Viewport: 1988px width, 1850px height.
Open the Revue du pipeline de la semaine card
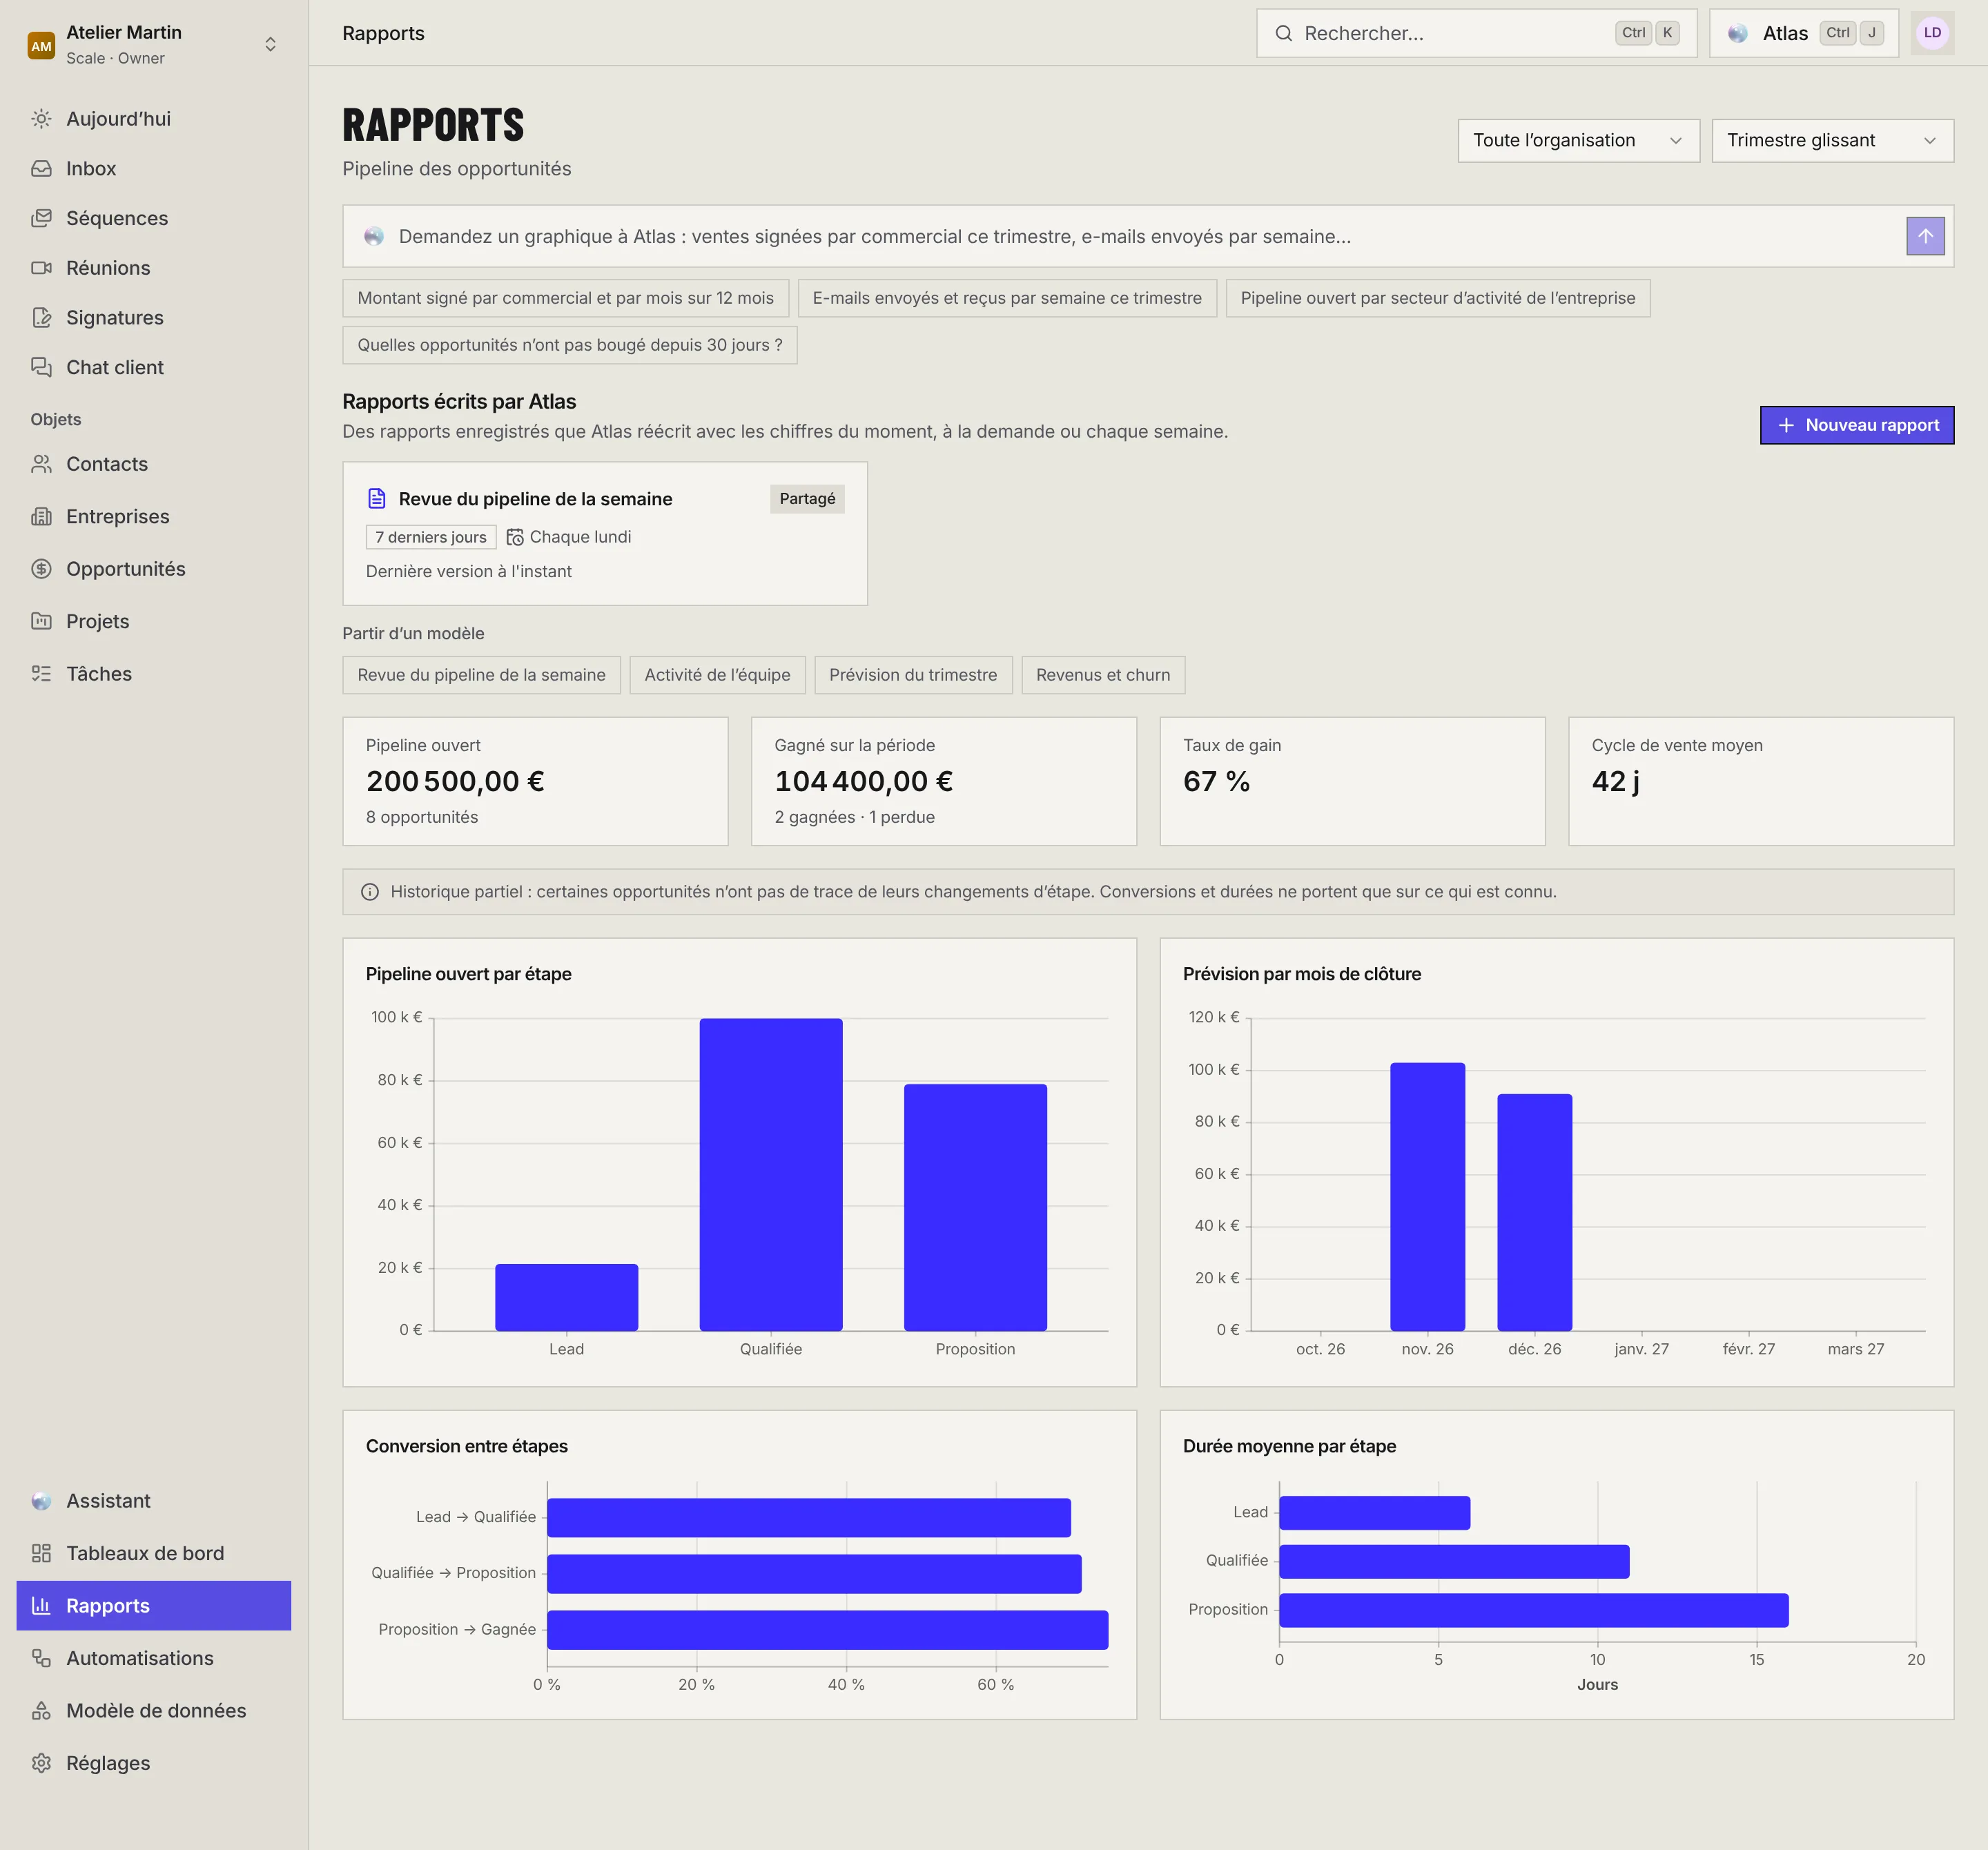coord(605,533)
